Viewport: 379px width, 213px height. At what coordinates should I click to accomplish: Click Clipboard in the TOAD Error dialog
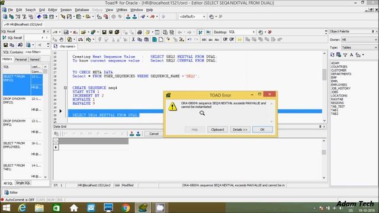(217, 130)
